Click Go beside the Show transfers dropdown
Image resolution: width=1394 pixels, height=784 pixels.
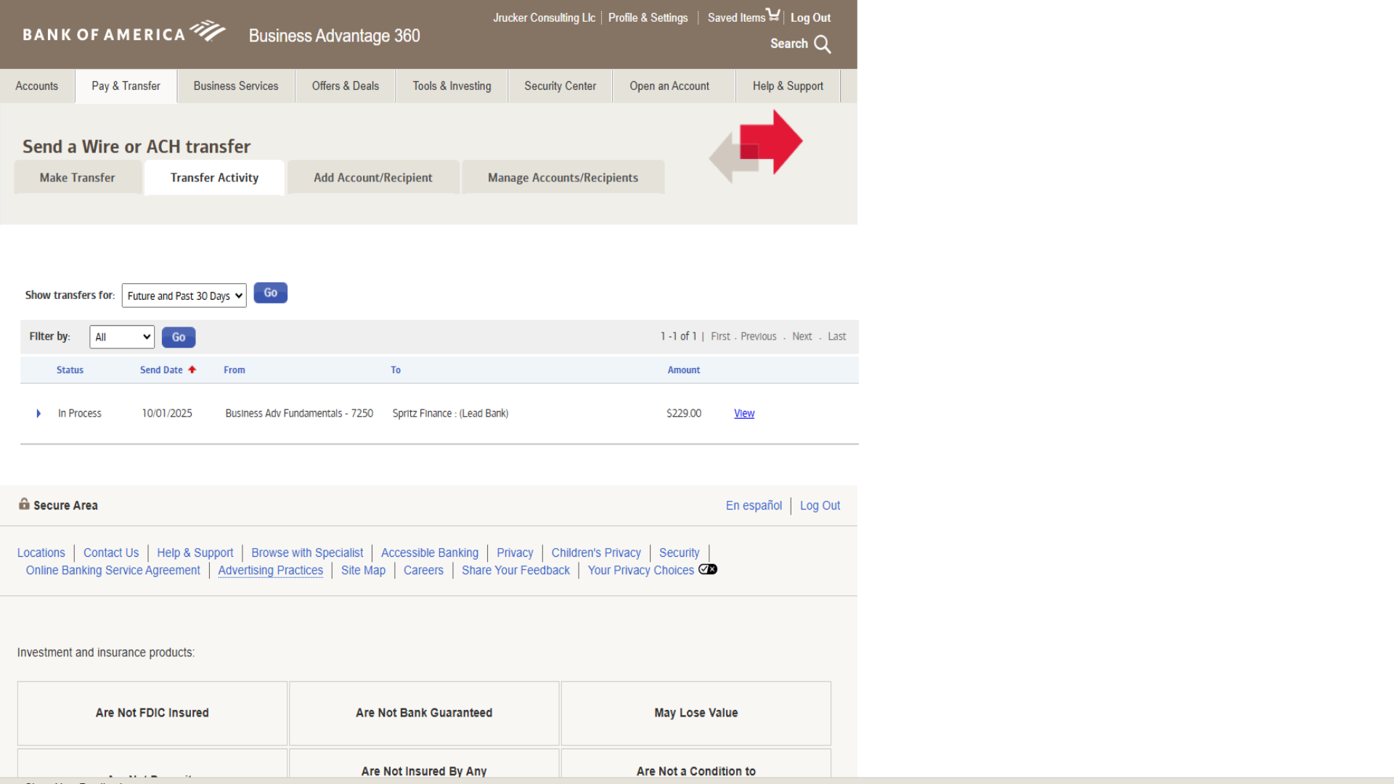point(270,293)
